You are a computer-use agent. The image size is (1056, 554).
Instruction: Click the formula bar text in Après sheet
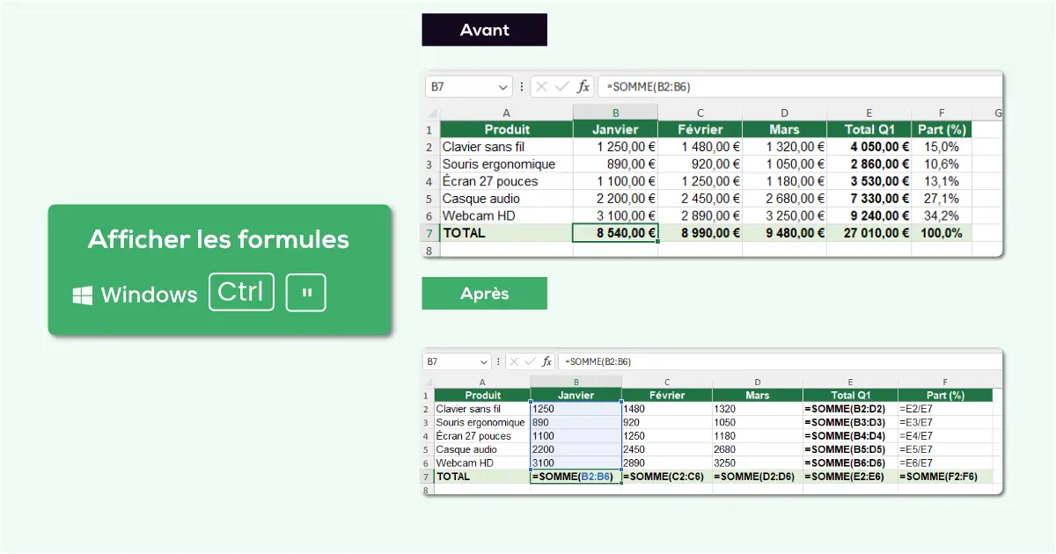tap(598, 361)
